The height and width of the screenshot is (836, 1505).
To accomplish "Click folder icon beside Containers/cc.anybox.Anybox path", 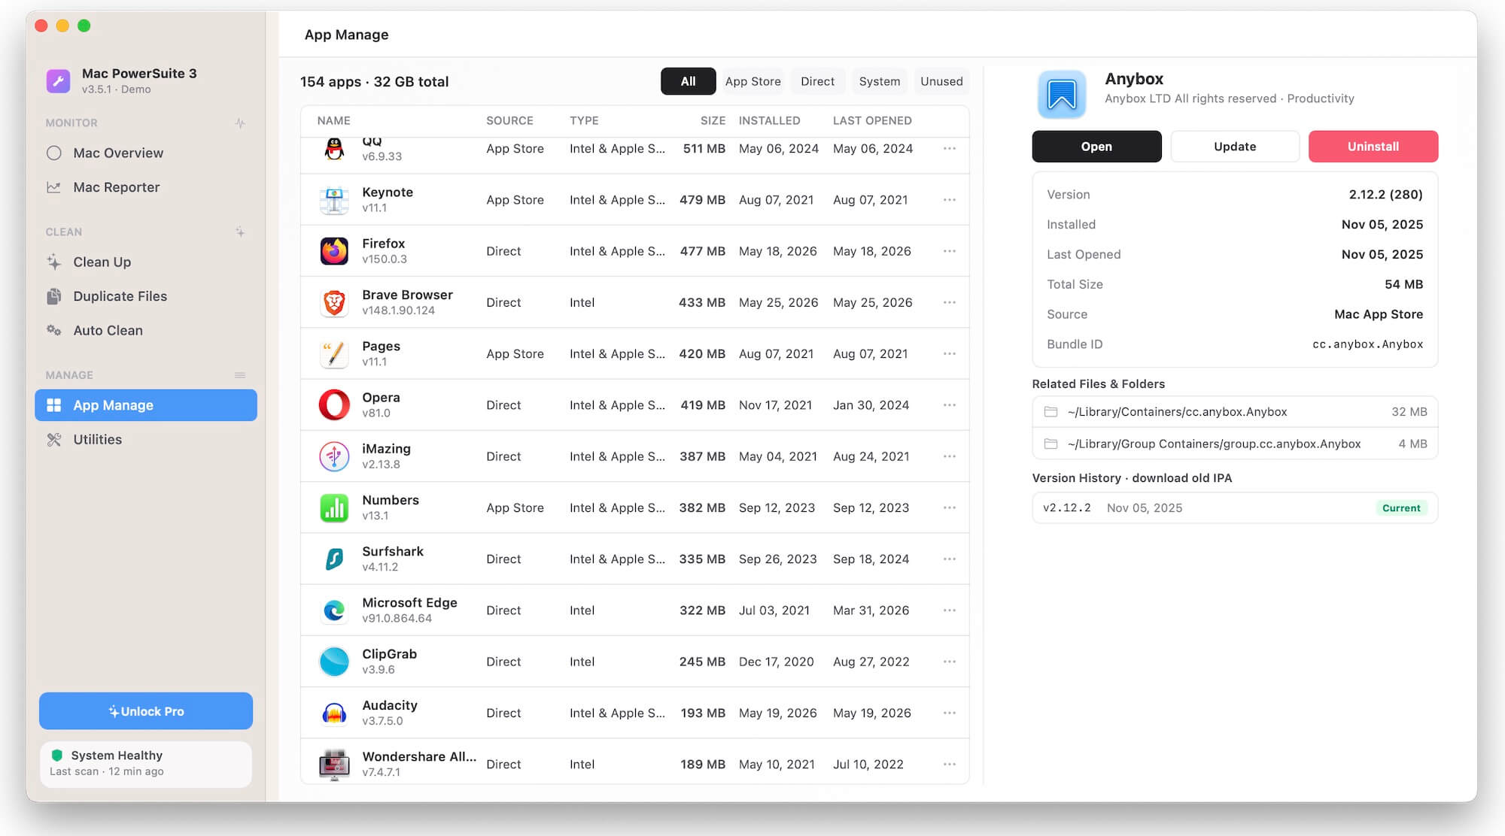I will coord(1051,412).
